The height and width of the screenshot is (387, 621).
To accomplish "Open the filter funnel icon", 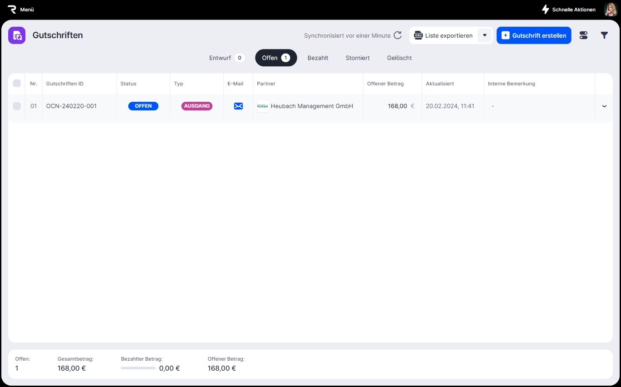I will [604, 35].
